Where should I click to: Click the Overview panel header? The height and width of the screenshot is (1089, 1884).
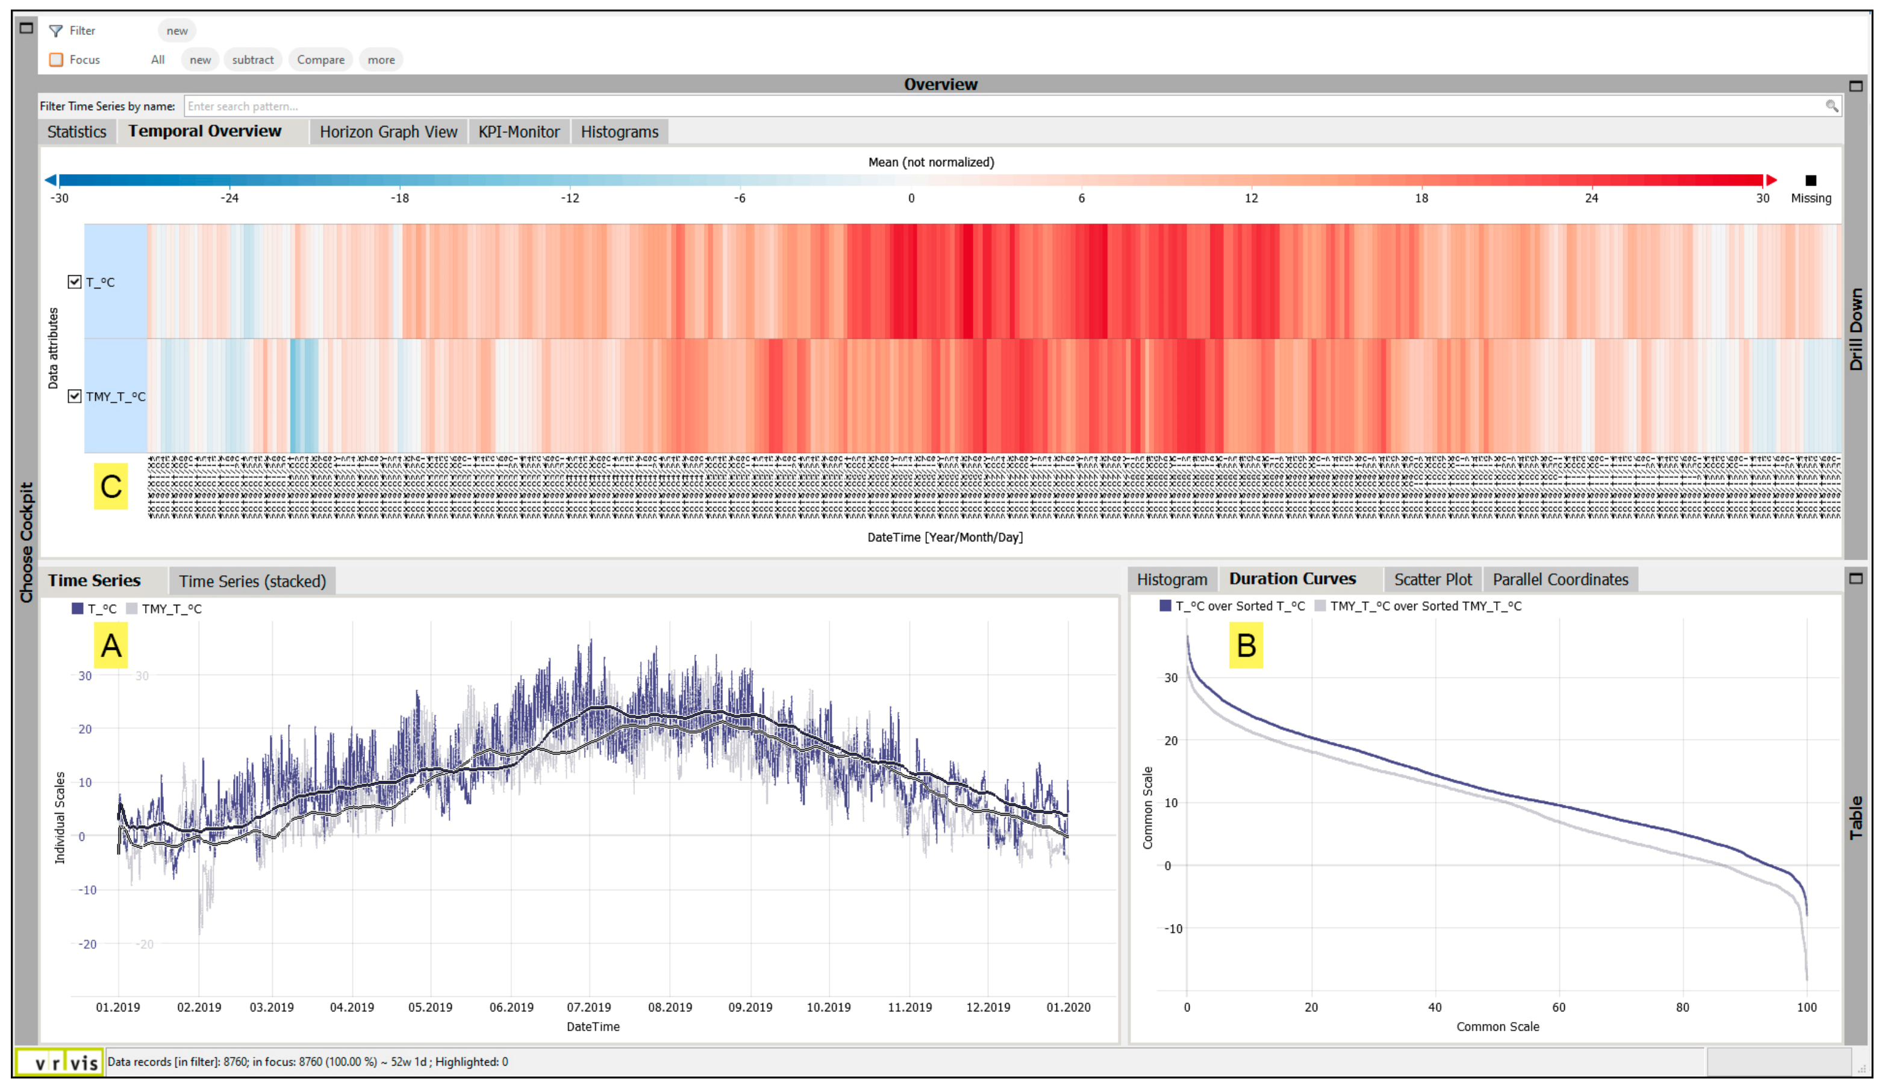[x=941, y=84]
